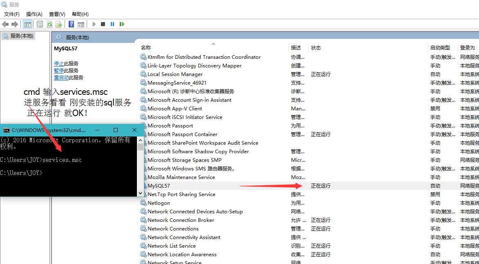Click gear icon beside MessagingService_46921

tap(143, 83)
